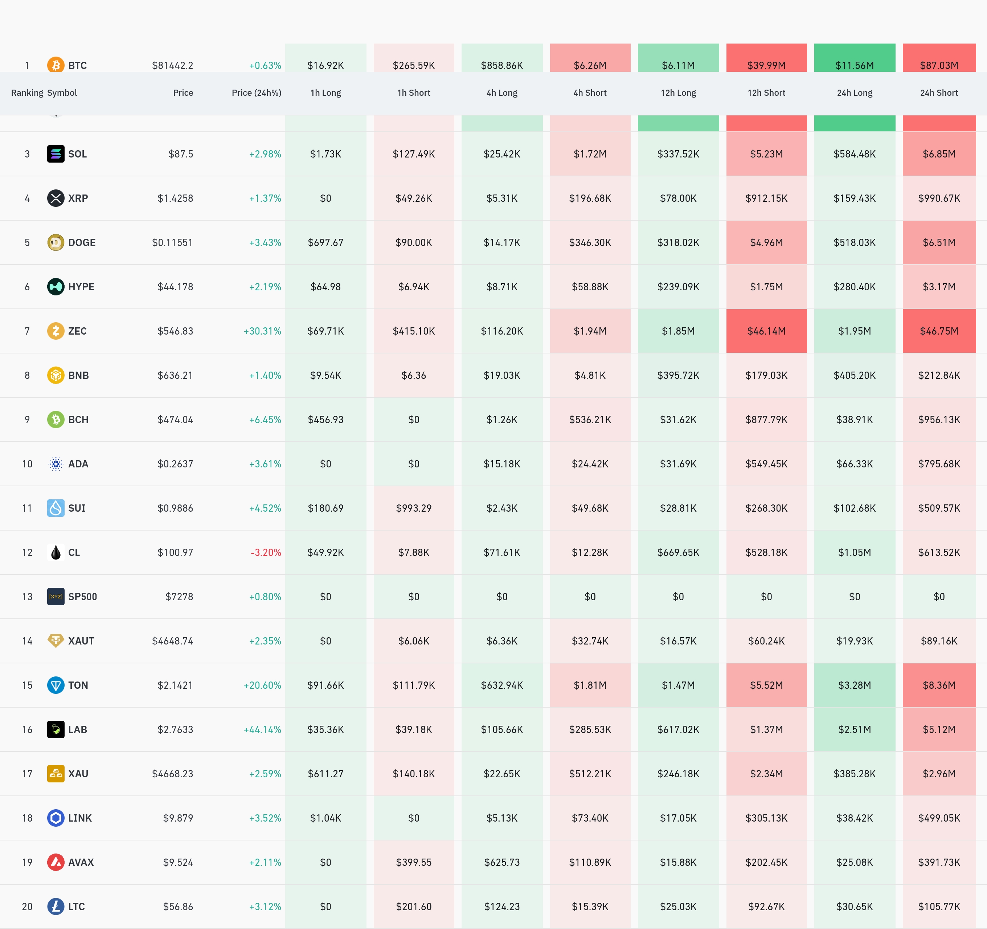Sort by Ranking column header
987x929 pixels.
tap(27, 93)
